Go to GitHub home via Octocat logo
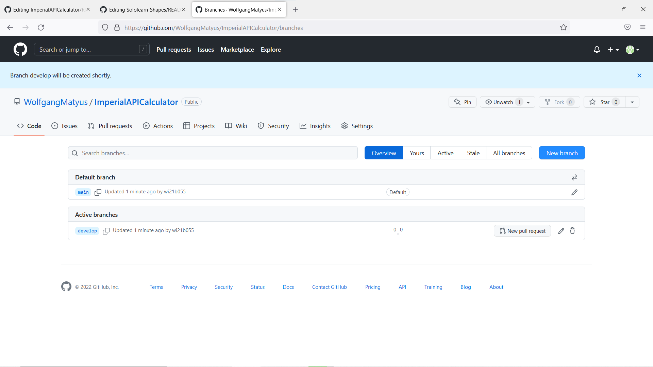653x367 pixels. coord(20,49)
